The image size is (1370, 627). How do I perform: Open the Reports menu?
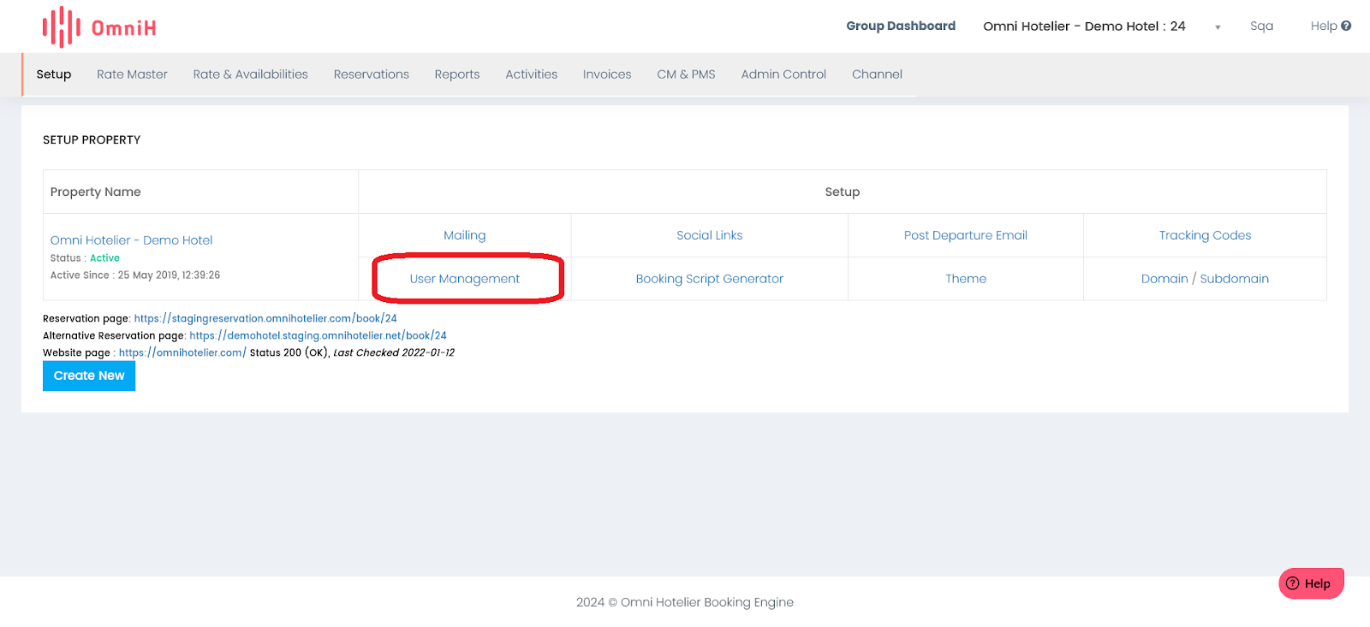click(x=457, y=74)
